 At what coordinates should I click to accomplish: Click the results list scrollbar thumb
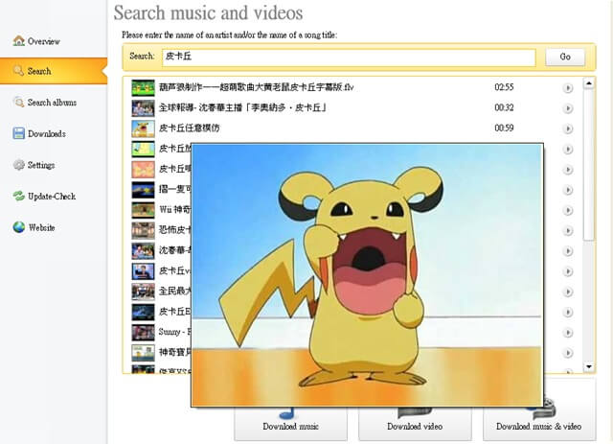[589, 164]
